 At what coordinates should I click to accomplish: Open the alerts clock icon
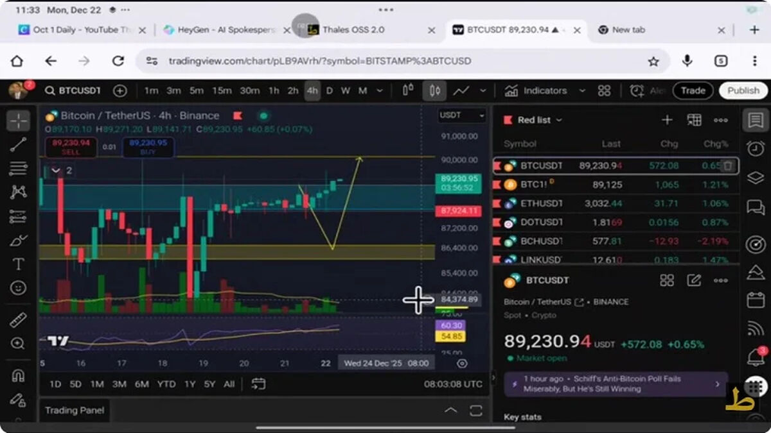pyautogui.click(x=756, y=149)
